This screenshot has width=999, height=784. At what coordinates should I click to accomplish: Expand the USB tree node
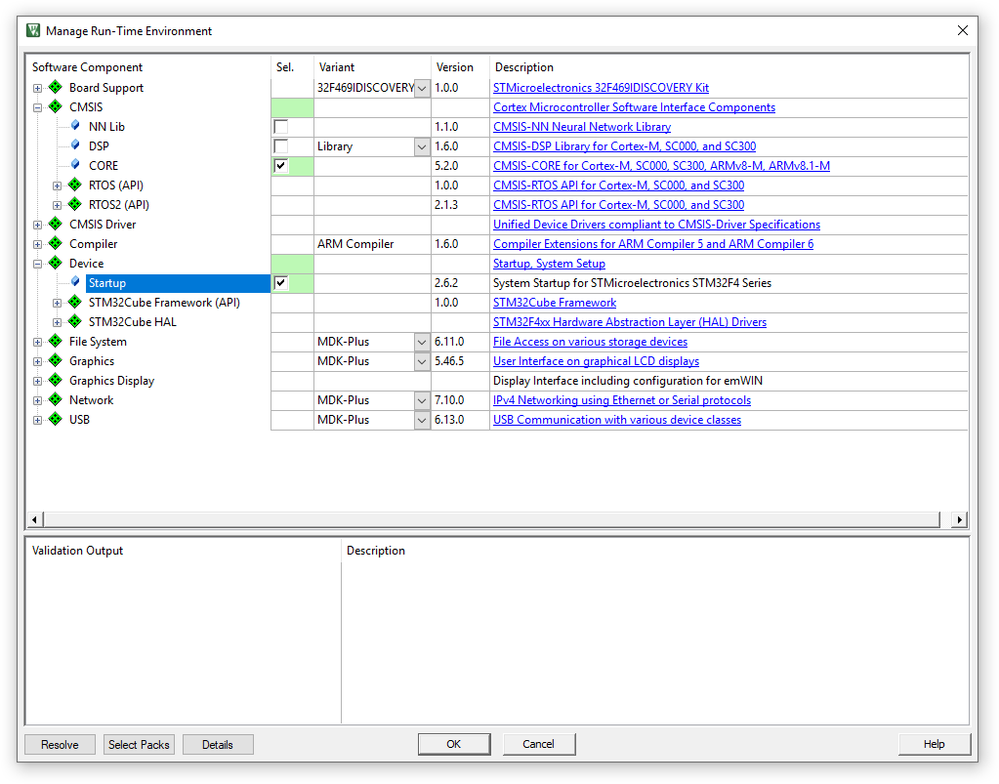coord(37,421)
